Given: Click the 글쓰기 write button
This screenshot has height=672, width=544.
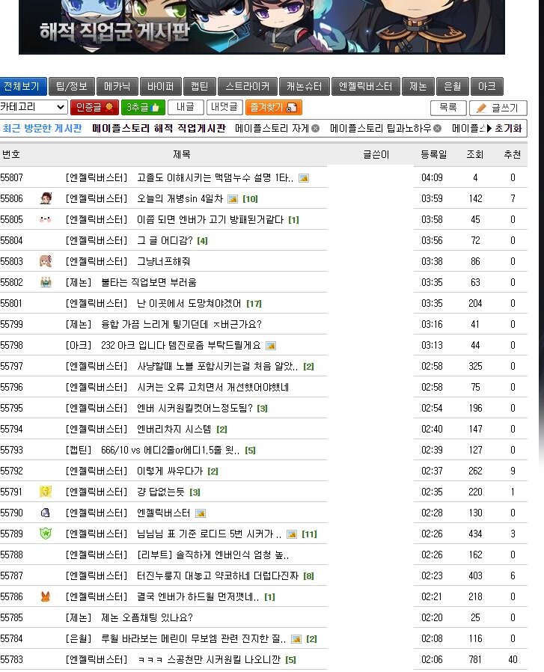Looking at the screenshot, I should pyautogui.click(x=498, y=108).
